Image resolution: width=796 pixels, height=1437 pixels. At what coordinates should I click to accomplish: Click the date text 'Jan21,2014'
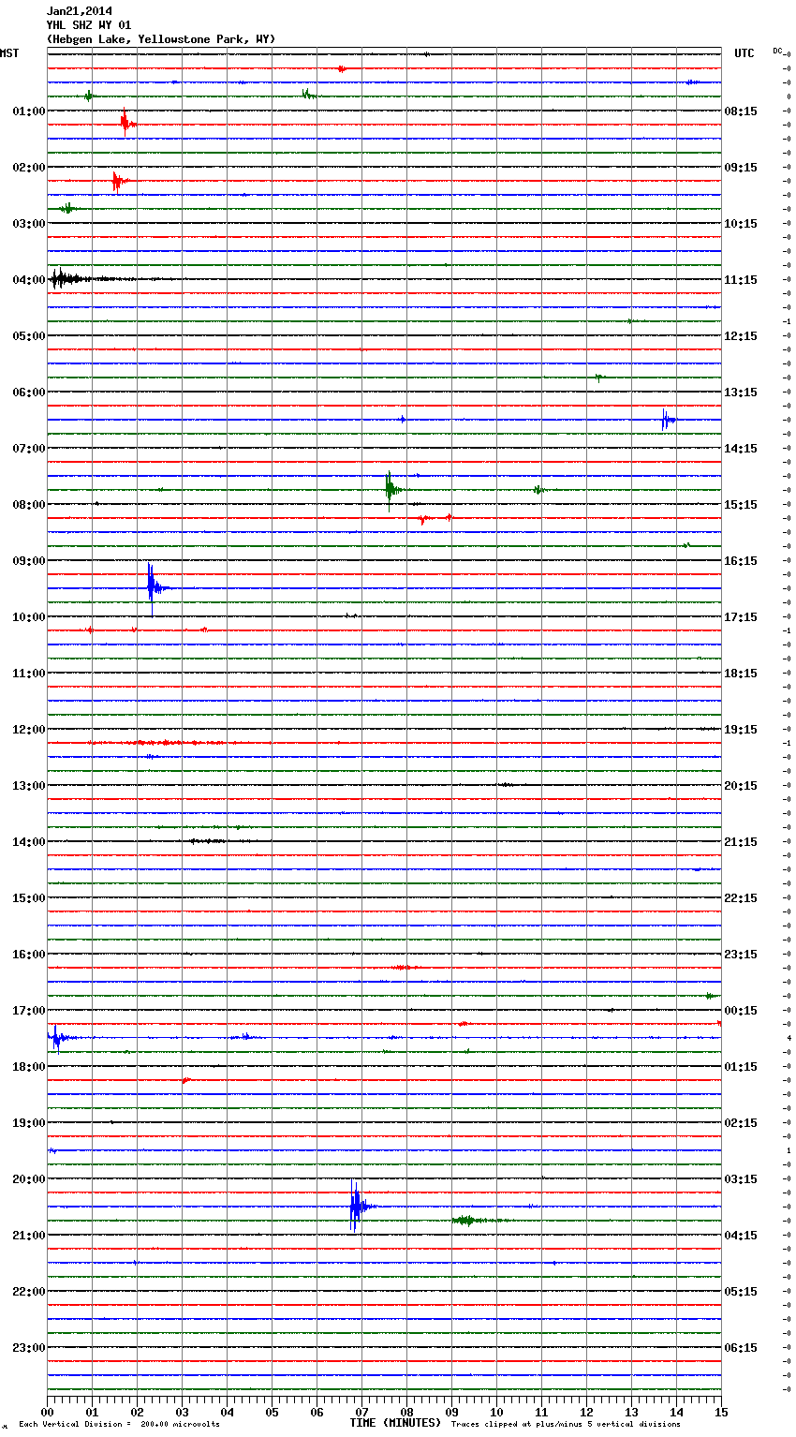79,11
